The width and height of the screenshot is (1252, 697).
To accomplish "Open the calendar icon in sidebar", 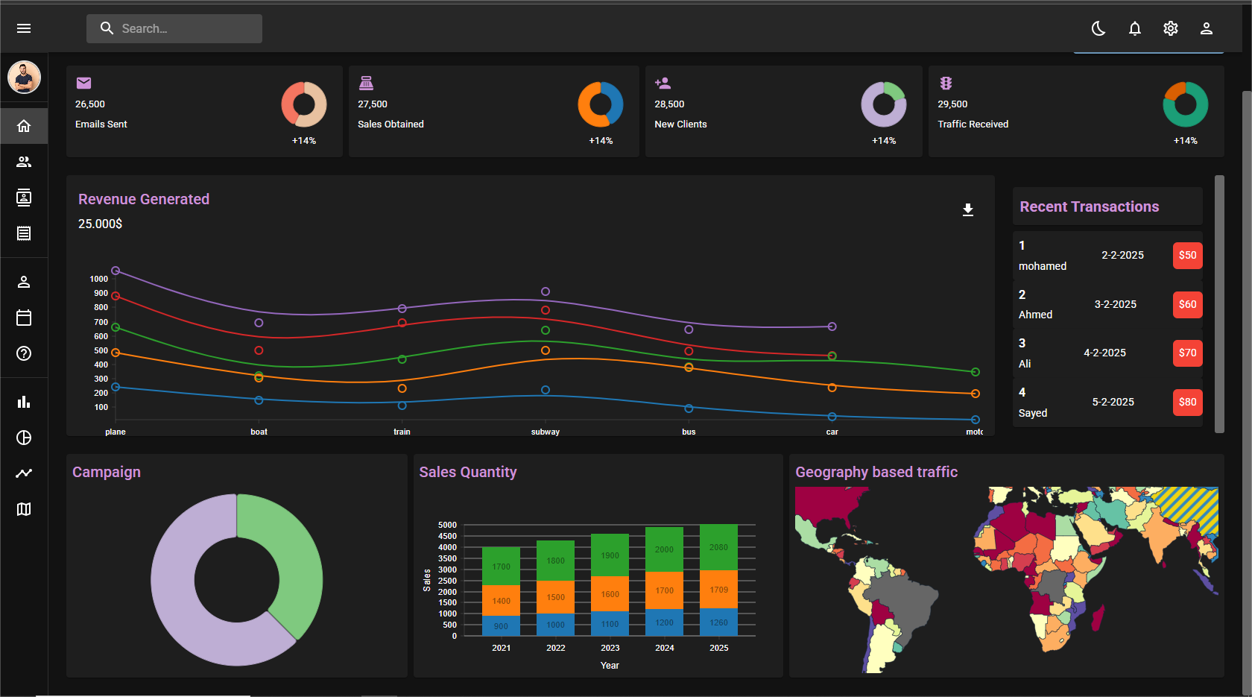I will (24, 318).
